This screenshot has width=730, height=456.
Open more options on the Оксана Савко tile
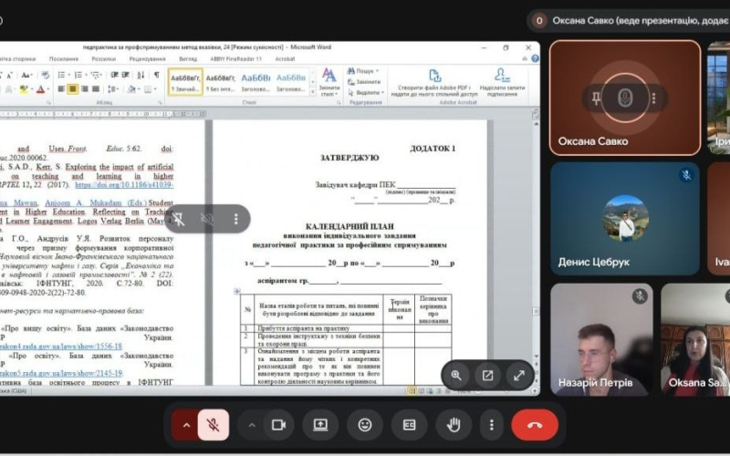[x=654, y=98]
